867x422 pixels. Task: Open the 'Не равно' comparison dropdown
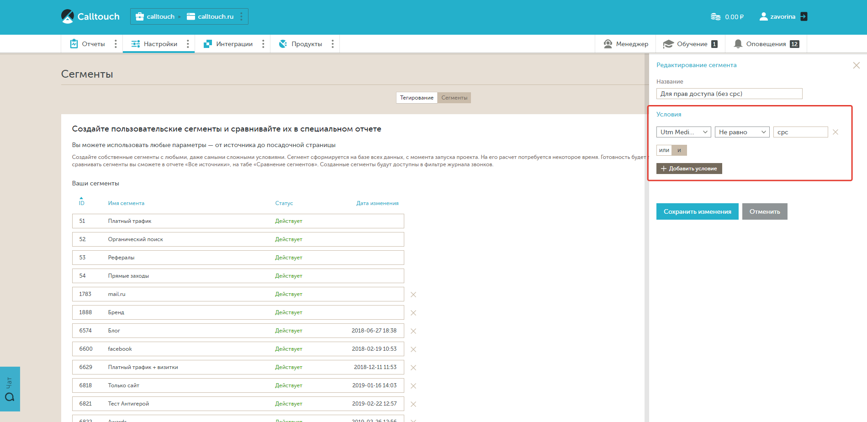[742, 132]
